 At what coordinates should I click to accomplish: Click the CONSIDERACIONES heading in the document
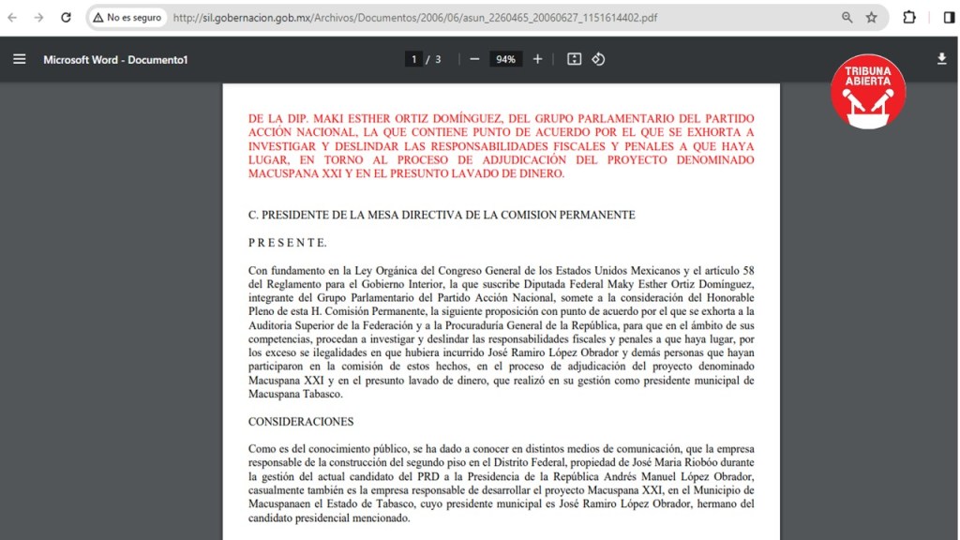click(x=301, y=422)
